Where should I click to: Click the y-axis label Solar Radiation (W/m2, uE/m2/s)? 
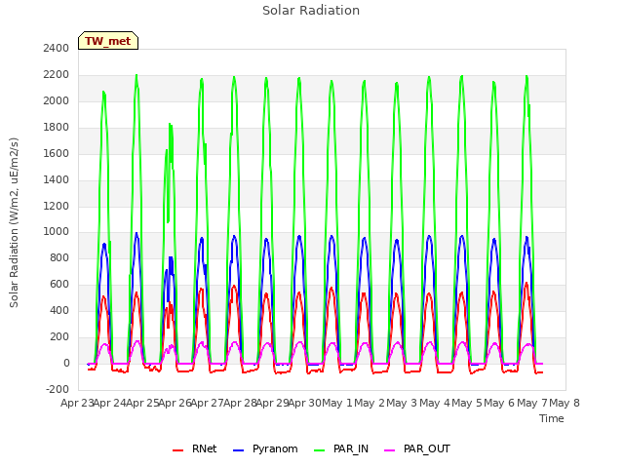(x=14, y=222)
